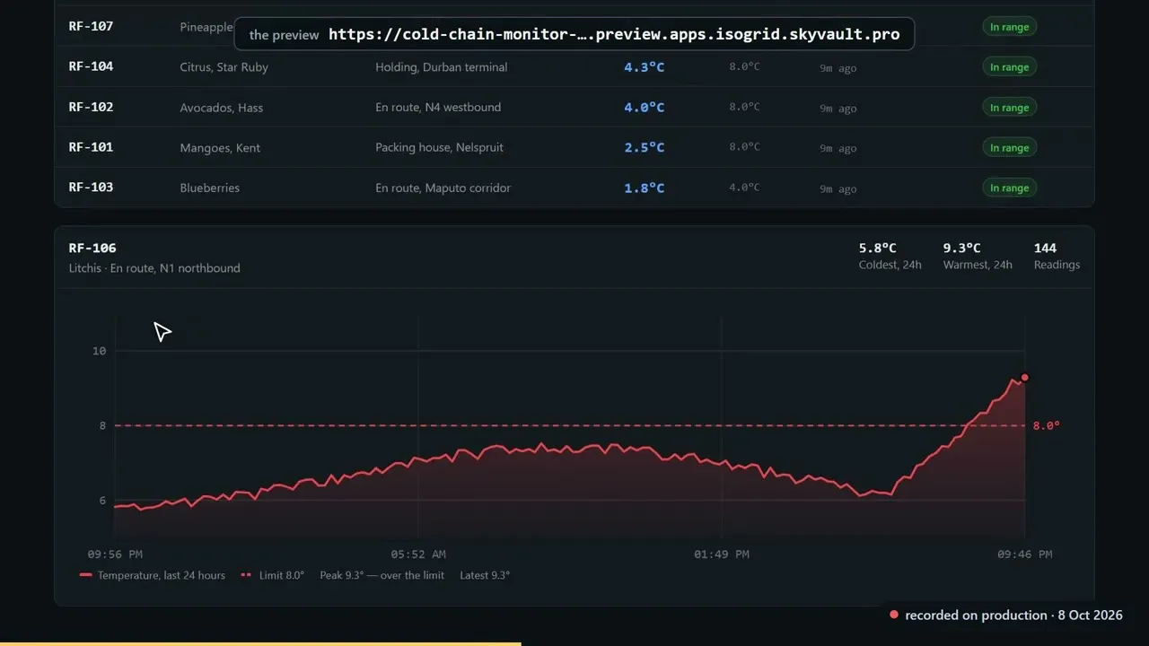The width and height of the screenshot is (1149, 646).
Task: Click the preview URL in the overlay
Action: (614, 34)
